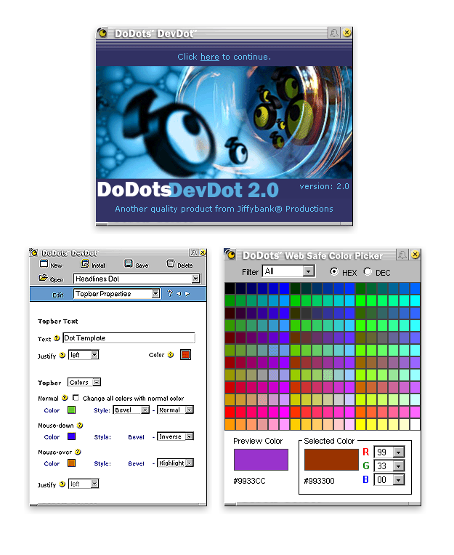Click the help icon beside the grayed-out Justify dropdown

click(62, 484)
